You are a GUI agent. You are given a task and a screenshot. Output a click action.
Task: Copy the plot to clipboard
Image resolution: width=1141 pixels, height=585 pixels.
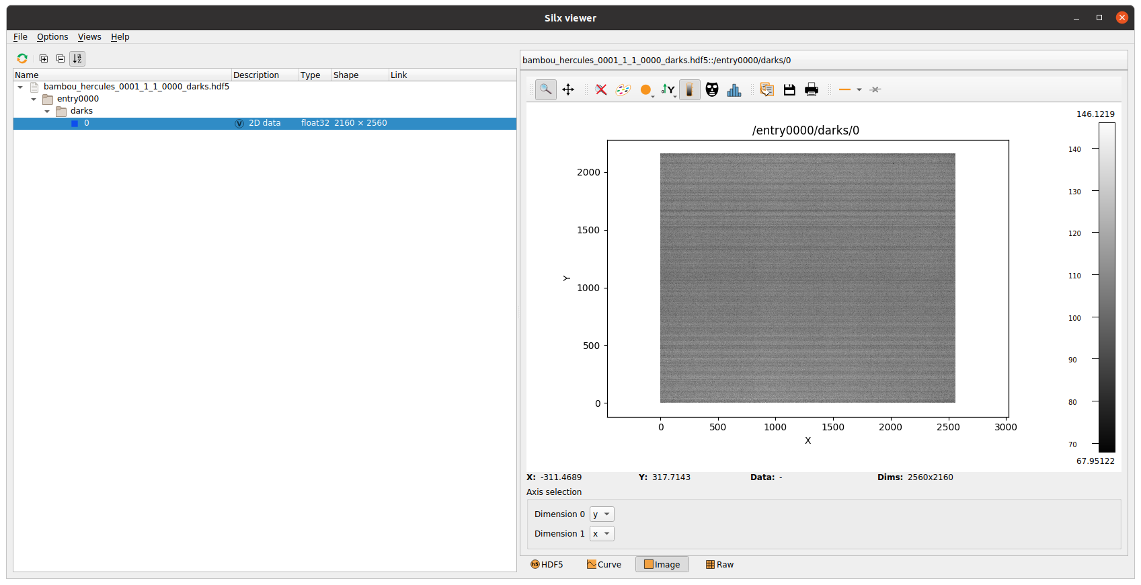pyautogui.click(x=767, y=89)
